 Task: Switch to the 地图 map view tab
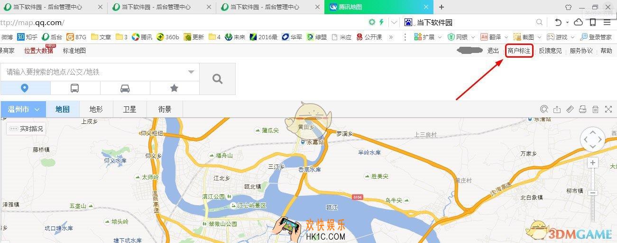(x=63, y=109)
